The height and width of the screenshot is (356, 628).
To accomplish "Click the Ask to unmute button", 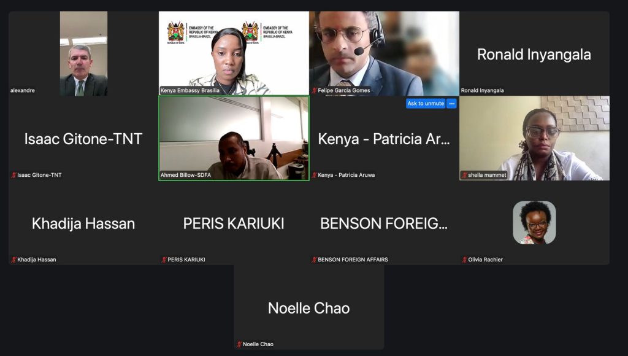I will point(426,104).
